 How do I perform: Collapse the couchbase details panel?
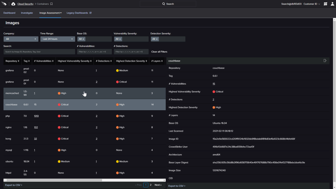pos(325,61)
